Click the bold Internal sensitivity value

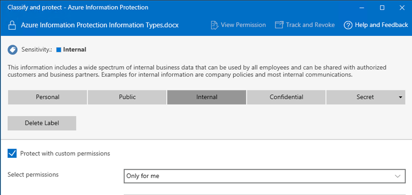tap(74, 50)
